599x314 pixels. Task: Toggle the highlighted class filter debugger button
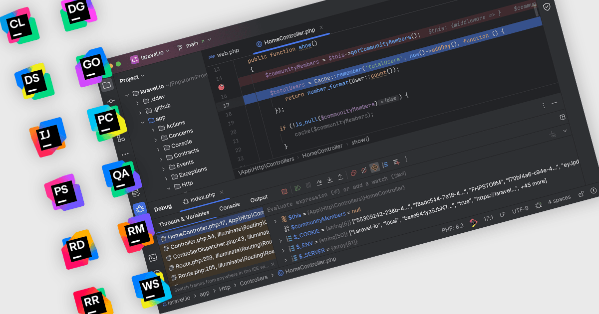click(374, 167)
